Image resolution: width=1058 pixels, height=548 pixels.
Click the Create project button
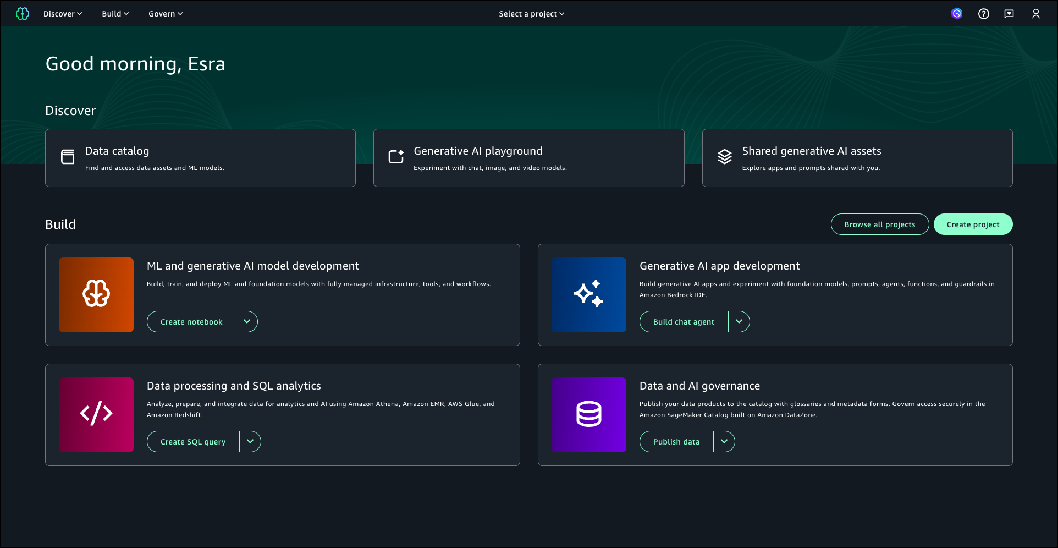tap(973, 224)
